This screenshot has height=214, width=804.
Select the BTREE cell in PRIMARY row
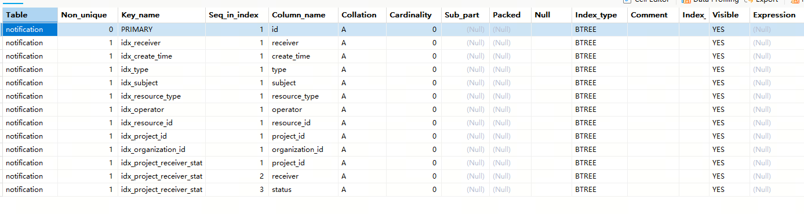pos(599,29)
